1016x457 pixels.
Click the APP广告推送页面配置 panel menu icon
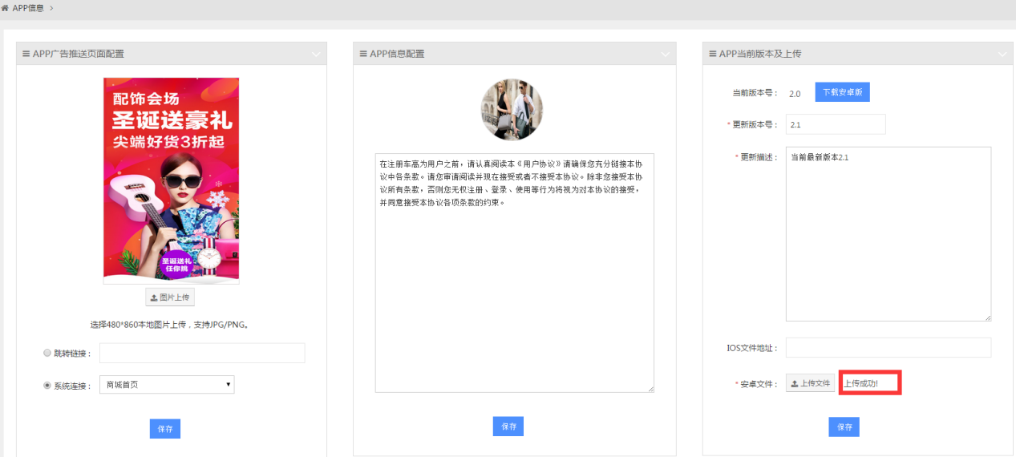(26, 54)
